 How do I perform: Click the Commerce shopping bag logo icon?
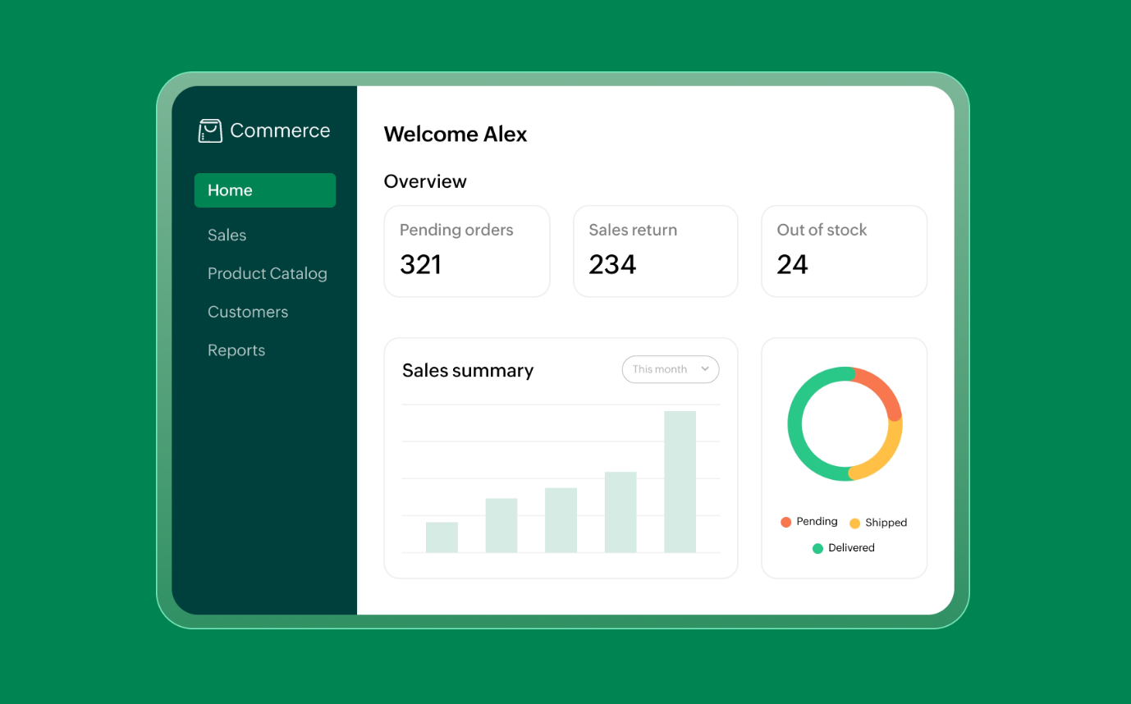pos(210,130)
